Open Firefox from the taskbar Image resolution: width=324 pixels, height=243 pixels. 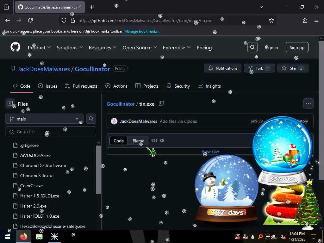[x=24, y=237]
